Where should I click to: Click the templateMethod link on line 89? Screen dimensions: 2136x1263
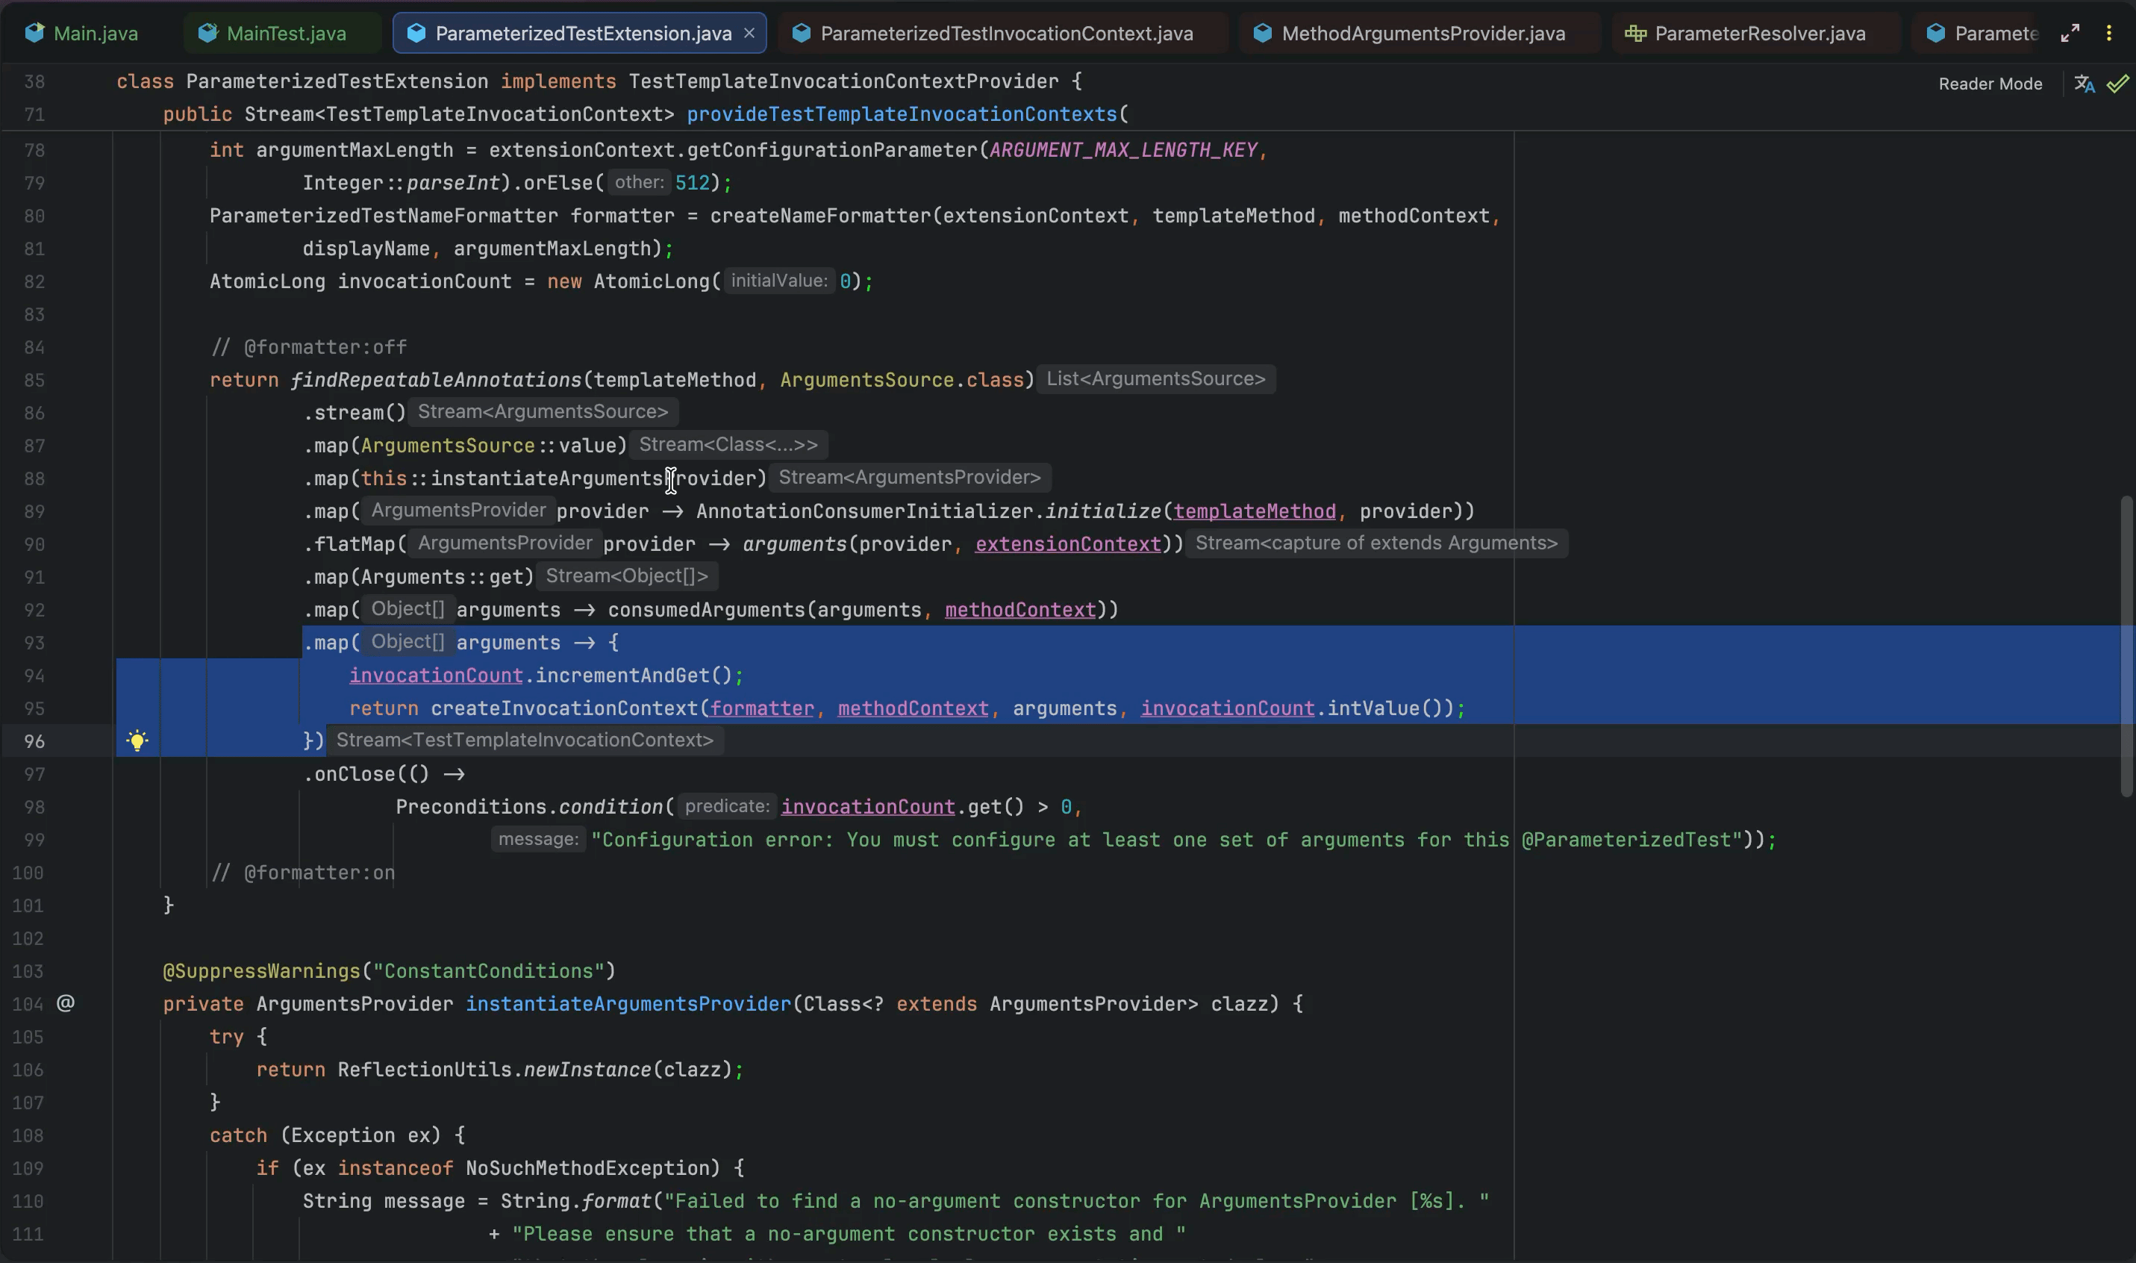[1254, 511]
